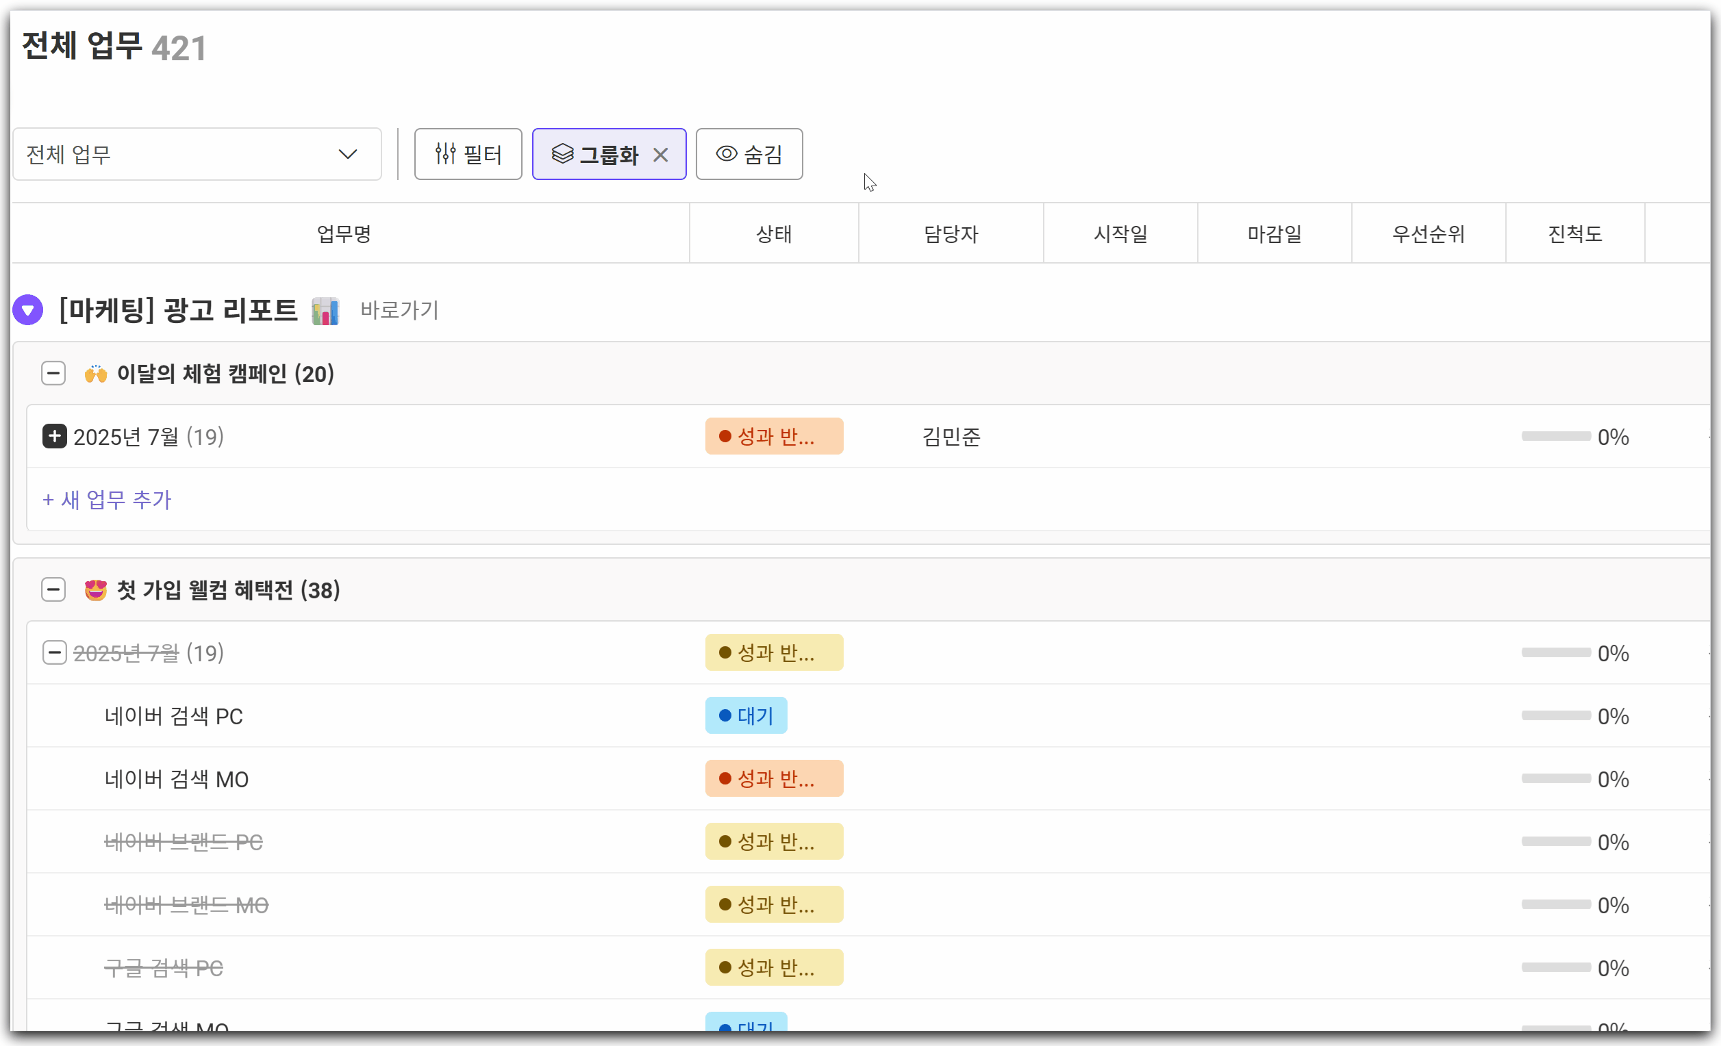Toggle the eye icon on 숨김

tap(727, 153)
